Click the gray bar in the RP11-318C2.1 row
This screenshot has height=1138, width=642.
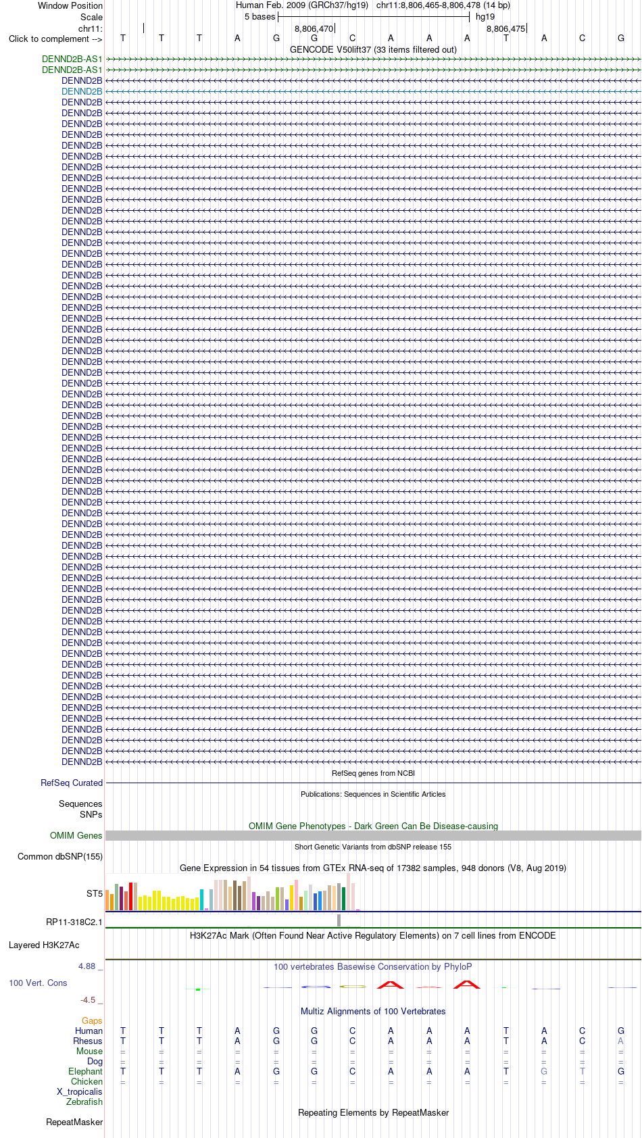point(339,920)
